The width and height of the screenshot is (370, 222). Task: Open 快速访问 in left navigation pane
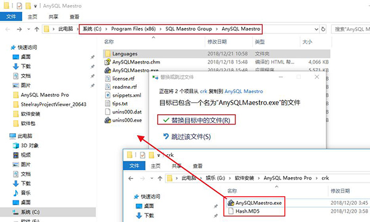(x=24, y=47)
